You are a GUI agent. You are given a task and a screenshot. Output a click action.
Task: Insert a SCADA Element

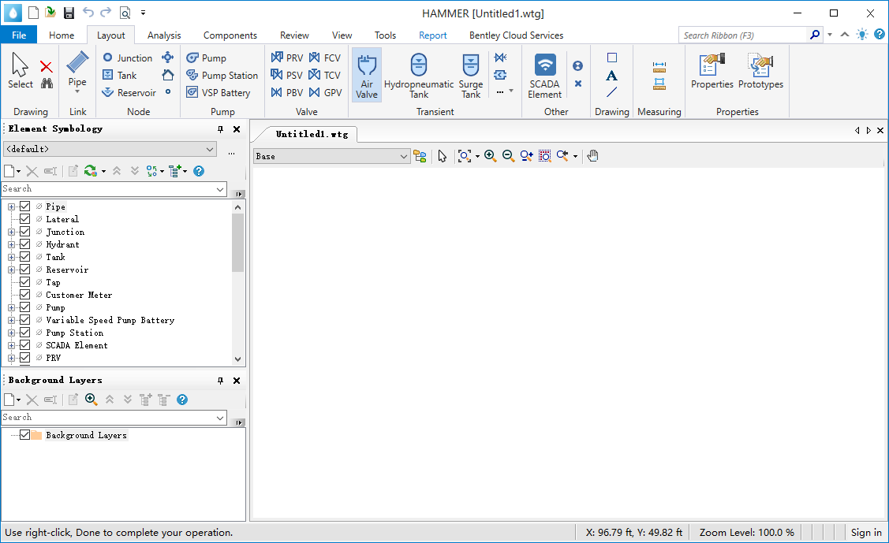tap(544, 76)
